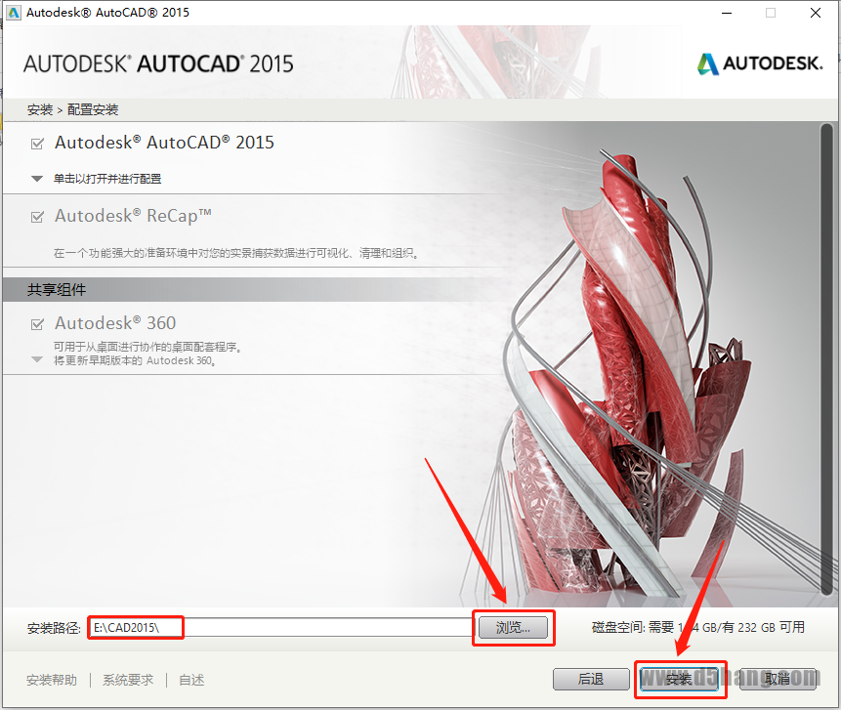Click the ReCap description text
Viewport: 841px width, 710px height.
236,253
